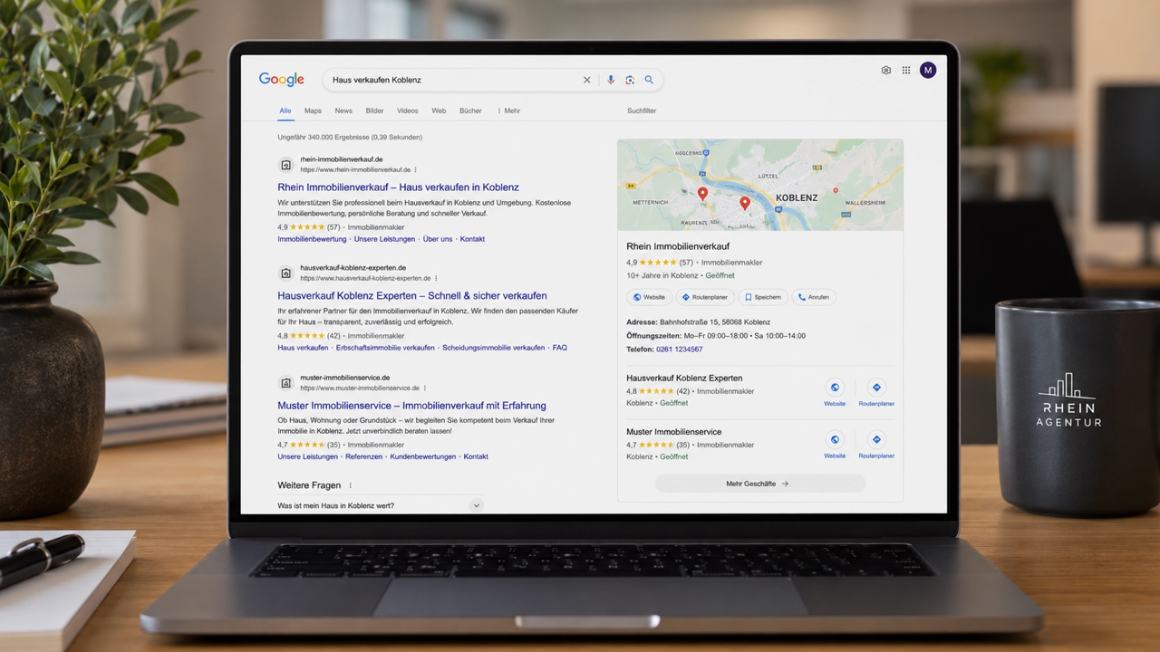The width and height of the screenshot is (1160, 652).
Task: Call the phone number 0261 1234567
Action: point(680,349)
